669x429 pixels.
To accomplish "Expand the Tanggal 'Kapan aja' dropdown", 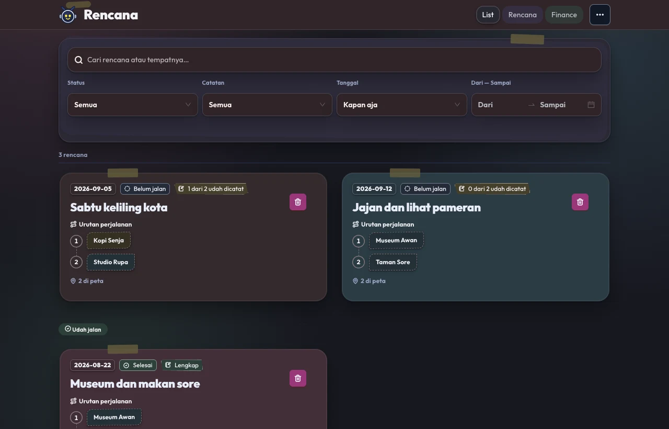I will coord(402,105).
